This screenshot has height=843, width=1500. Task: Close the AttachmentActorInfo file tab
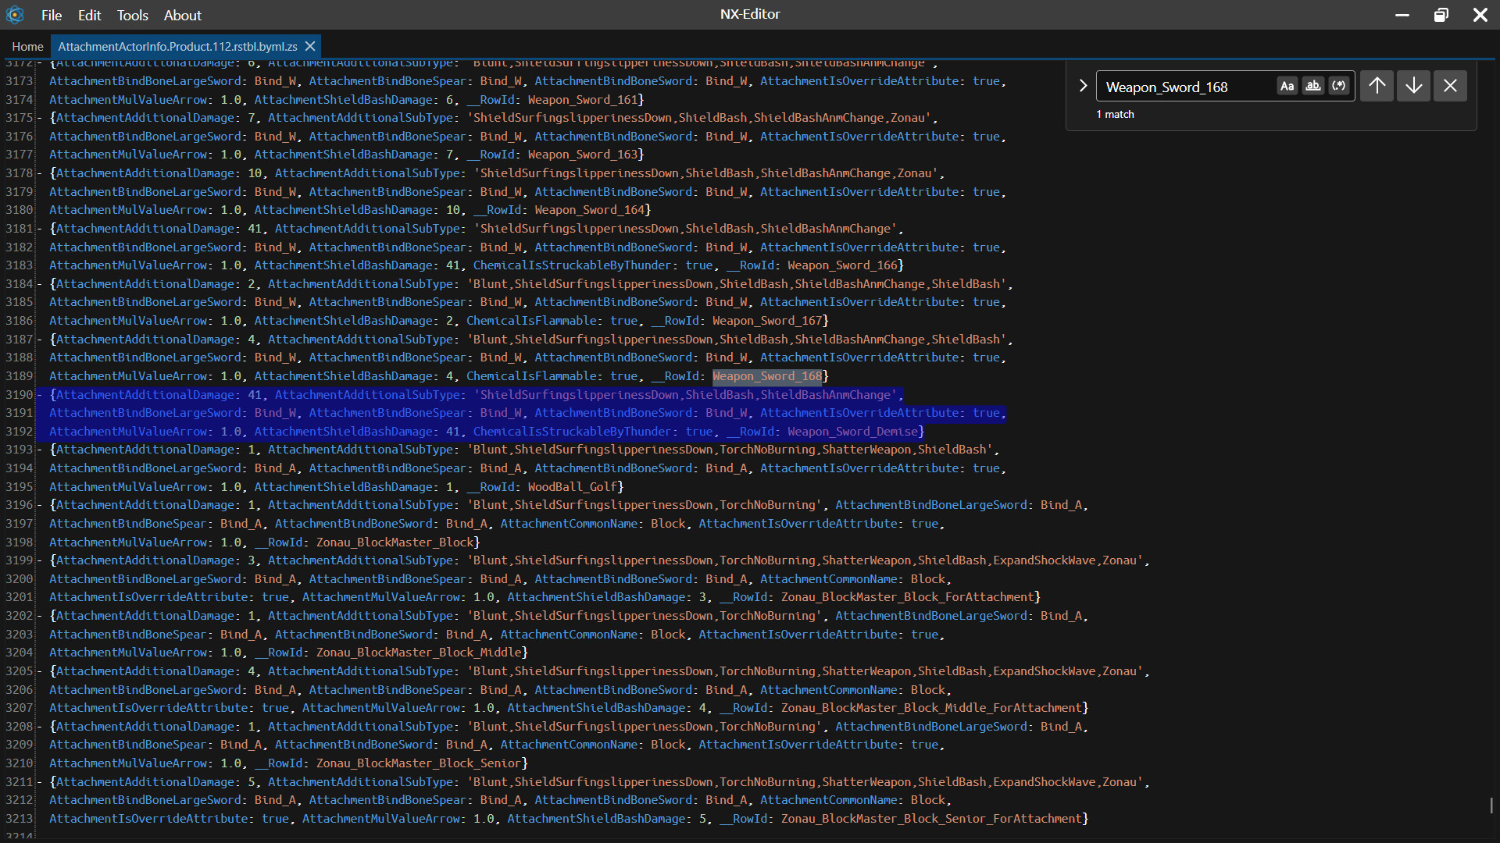point(310,46)
